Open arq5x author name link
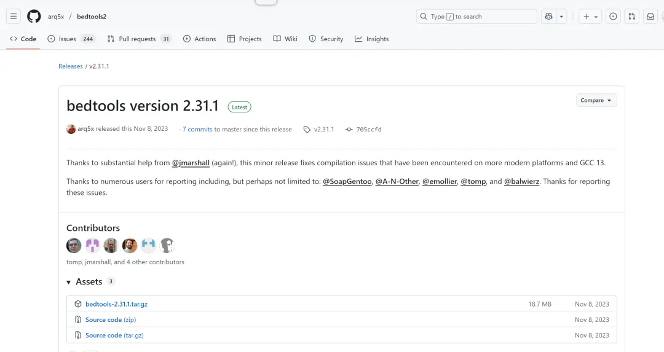Screen dimensions: 664x352 [85, 128]
